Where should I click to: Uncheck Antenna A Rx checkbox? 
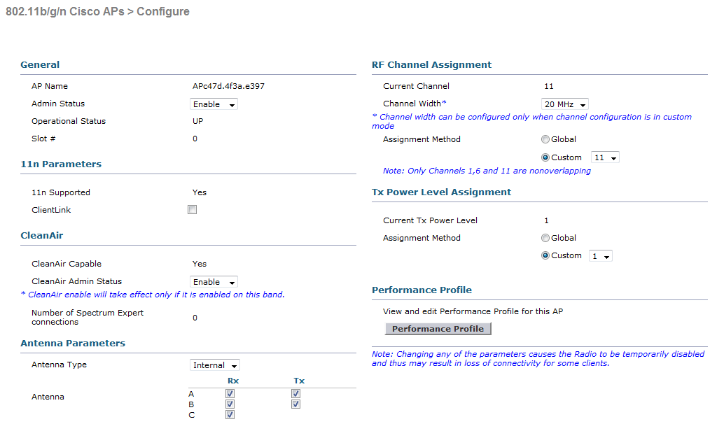230,393
